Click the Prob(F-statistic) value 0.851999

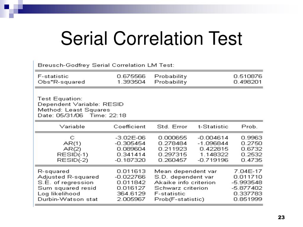click(x=248, y=199)
